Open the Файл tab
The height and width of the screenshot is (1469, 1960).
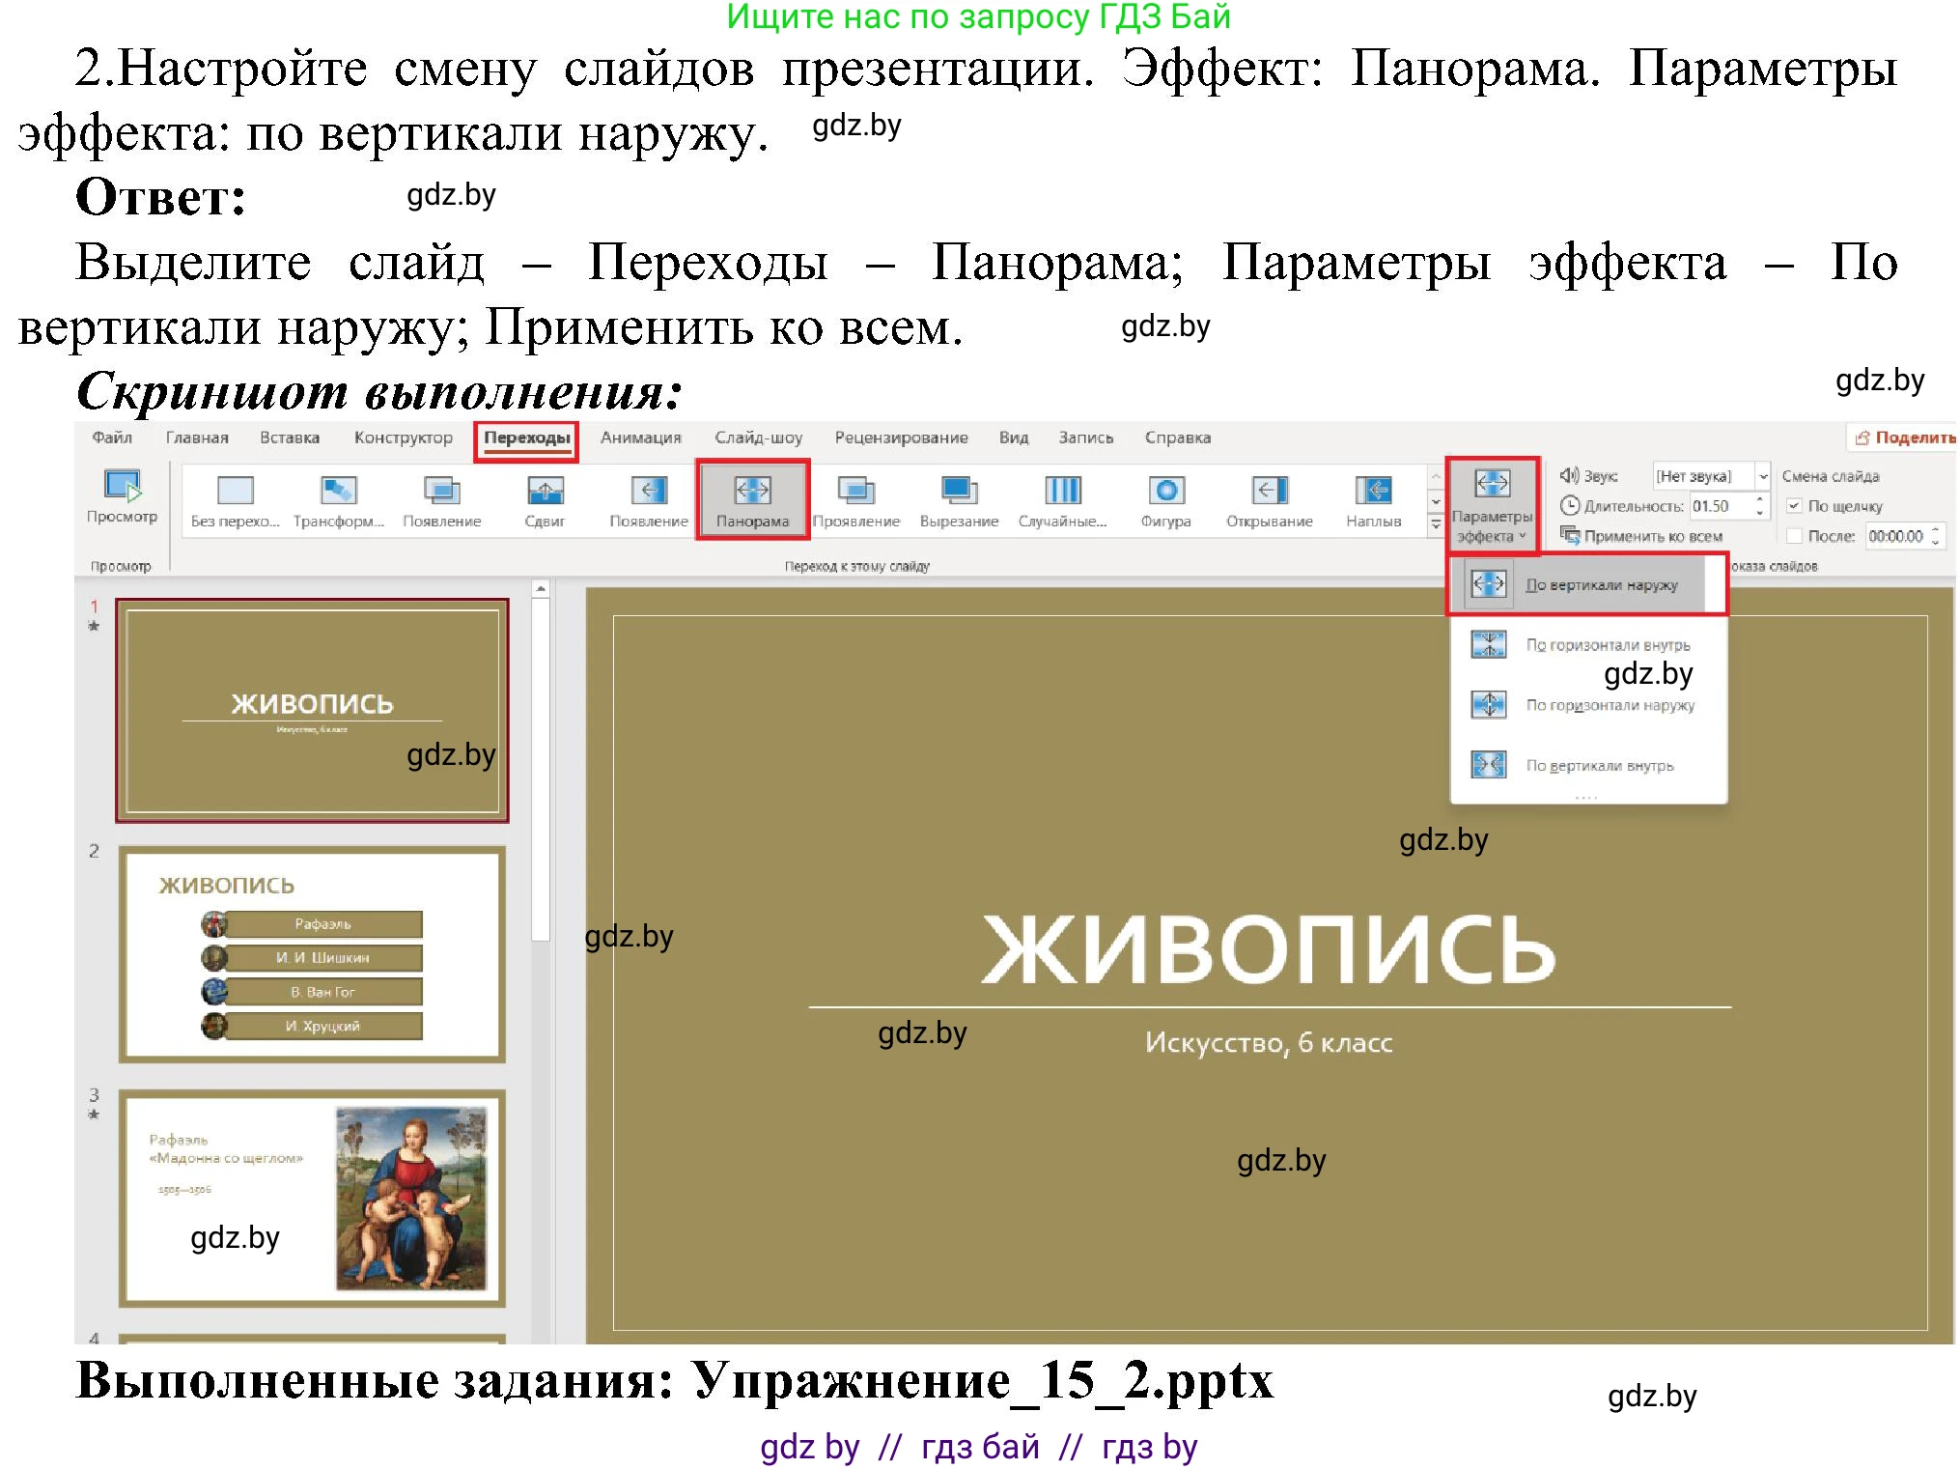[x=112, y=438]
